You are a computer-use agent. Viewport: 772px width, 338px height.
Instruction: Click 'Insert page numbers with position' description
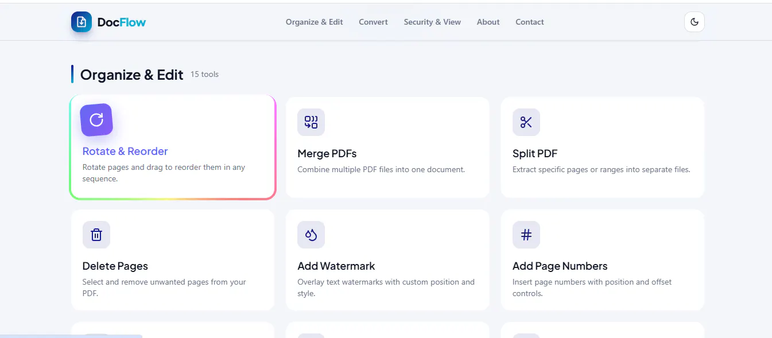[x=592, y=288]
